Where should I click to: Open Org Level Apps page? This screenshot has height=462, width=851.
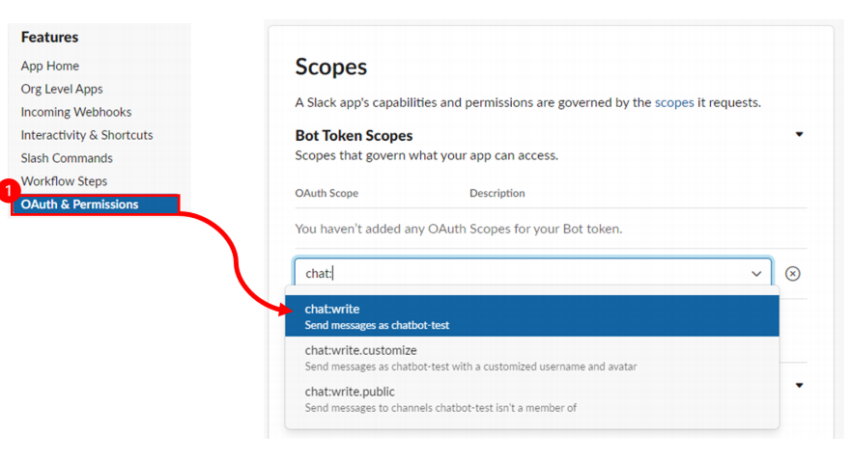coord(62,89)
